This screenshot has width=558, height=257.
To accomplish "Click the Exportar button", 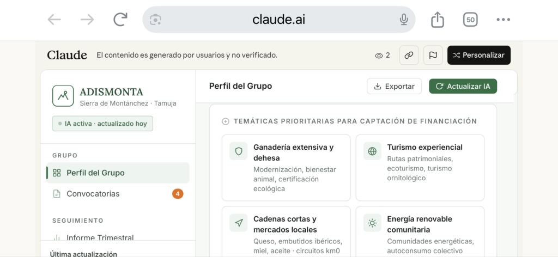I will tap(394, 86).
